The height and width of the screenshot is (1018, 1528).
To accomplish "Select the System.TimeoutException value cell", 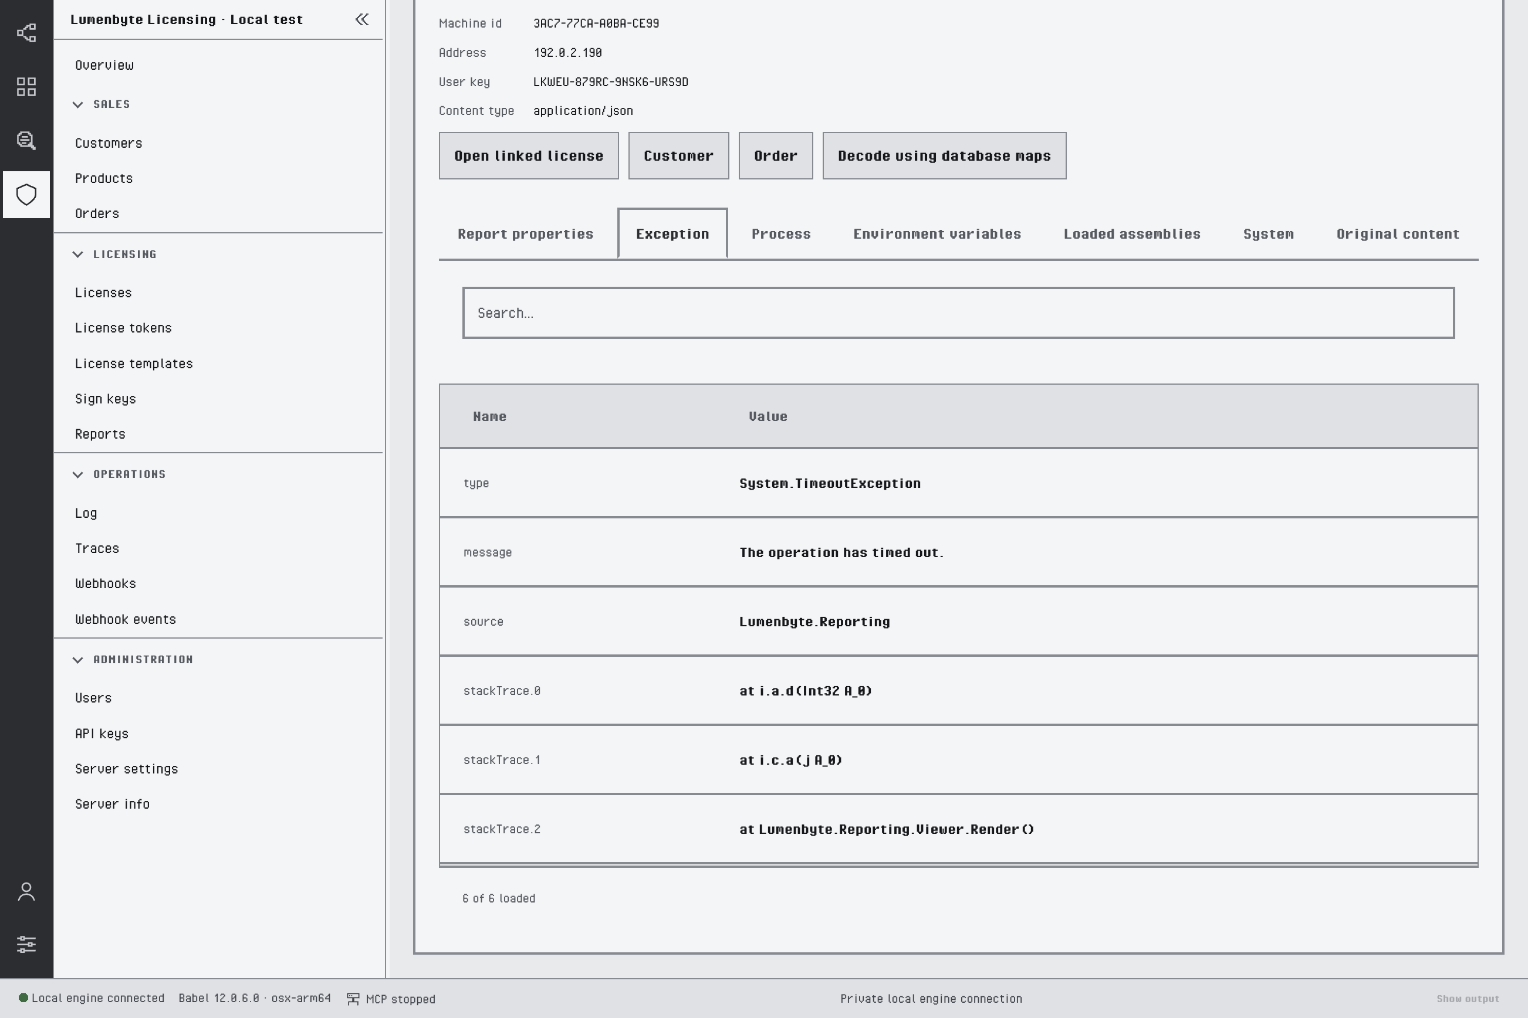I will (830, 483).
